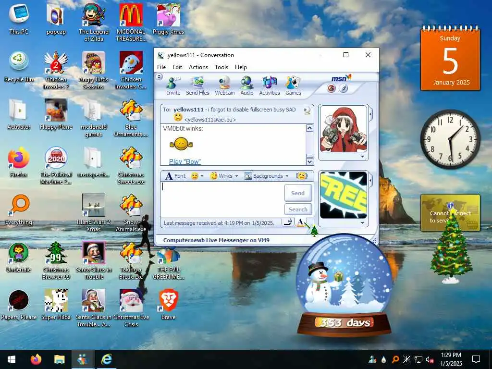Send a nudge with the shaking smiley icon
492x369 pixels.
tap(302, 176)
